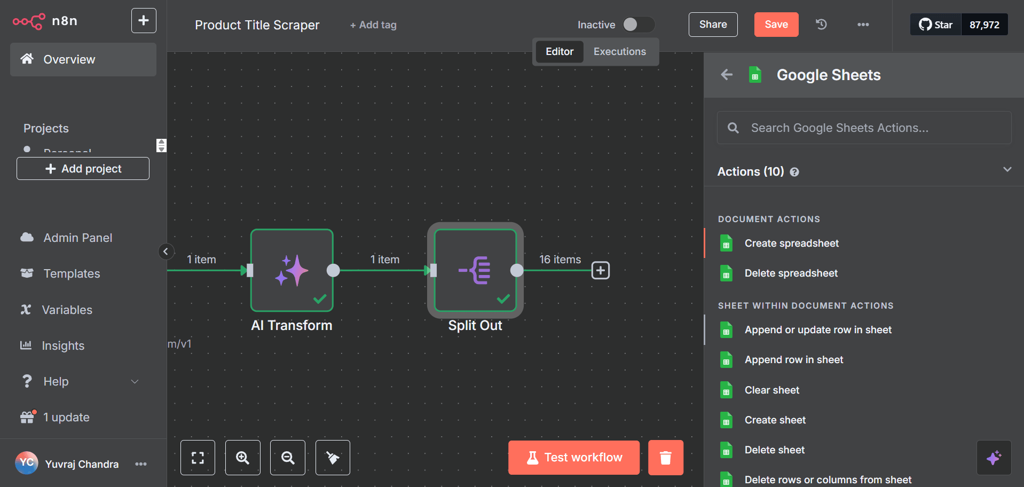Open workflow version history

pos(822,25)
